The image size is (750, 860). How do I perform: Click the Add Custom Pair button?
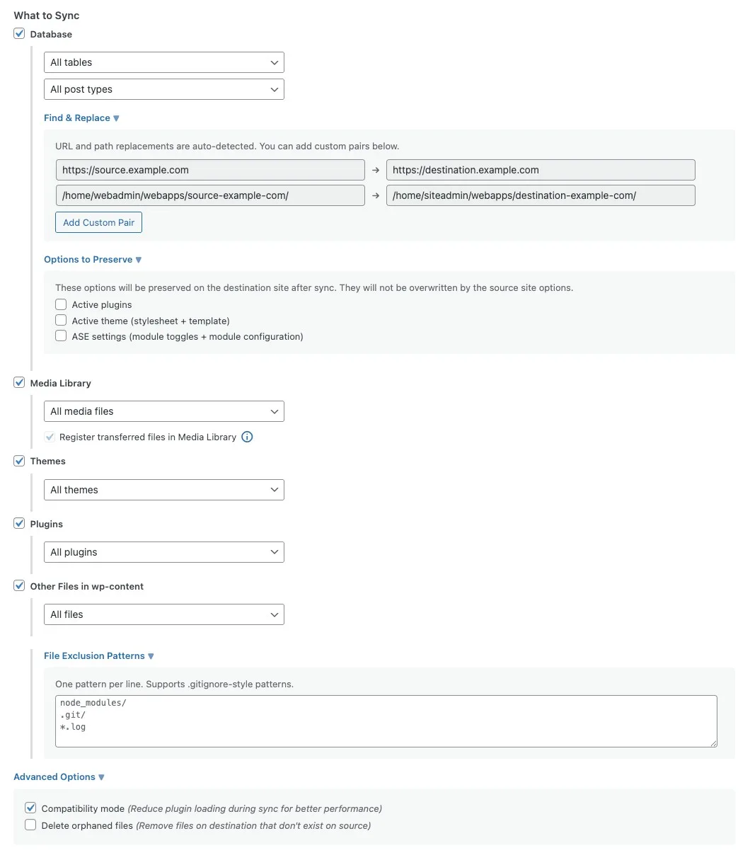[99, 222]
